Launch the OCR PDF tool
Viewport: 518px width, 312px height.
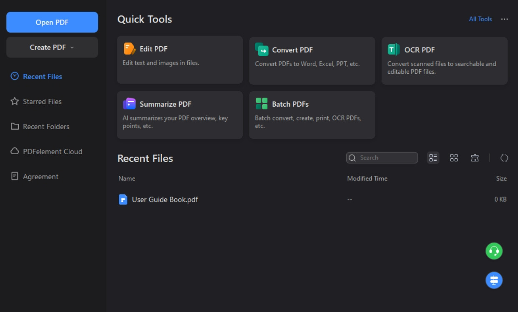(445, 60)
